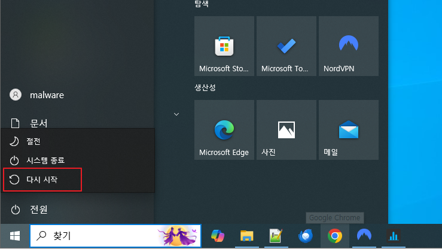Click the malware user account
This screenshot has width=442, height=249.
[36, 95]
